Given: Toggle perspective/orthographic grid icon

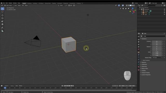Looking at the screenshot, I should click(120, 9).
